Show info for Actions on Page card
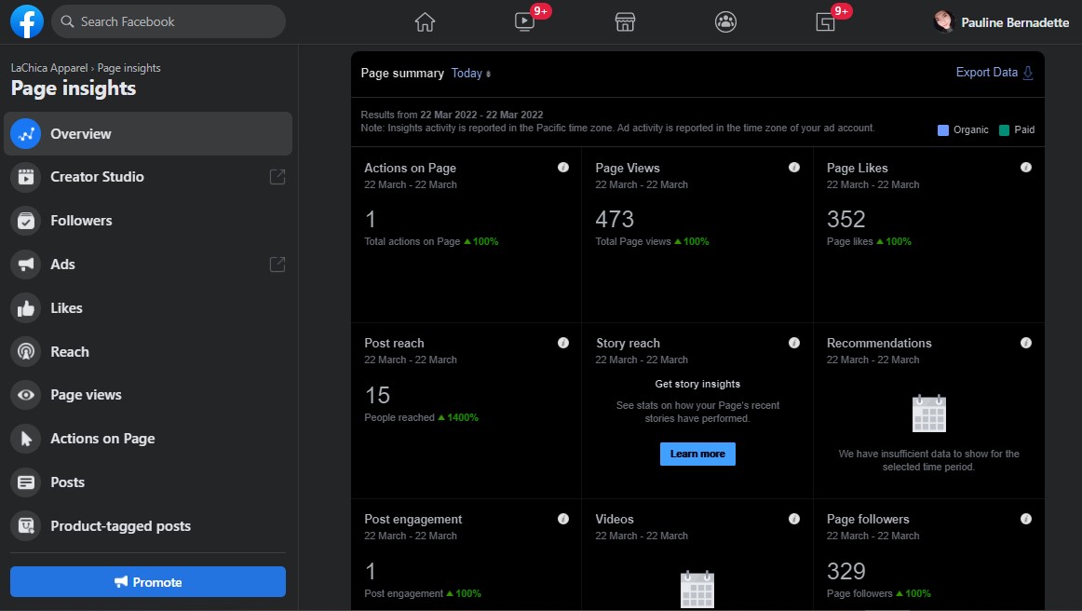The height and width of the screenshot is (611, 1082). (563, 167)
